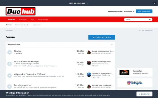This screenshot has height=98, width=158.
Task: Click the racing school logo image
Action: pos(124,72)
